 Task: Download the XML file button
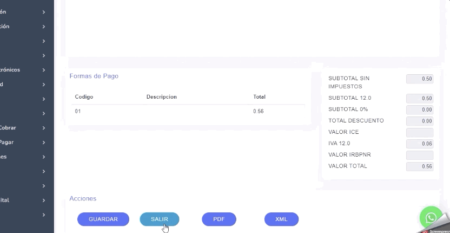[281, 219]
